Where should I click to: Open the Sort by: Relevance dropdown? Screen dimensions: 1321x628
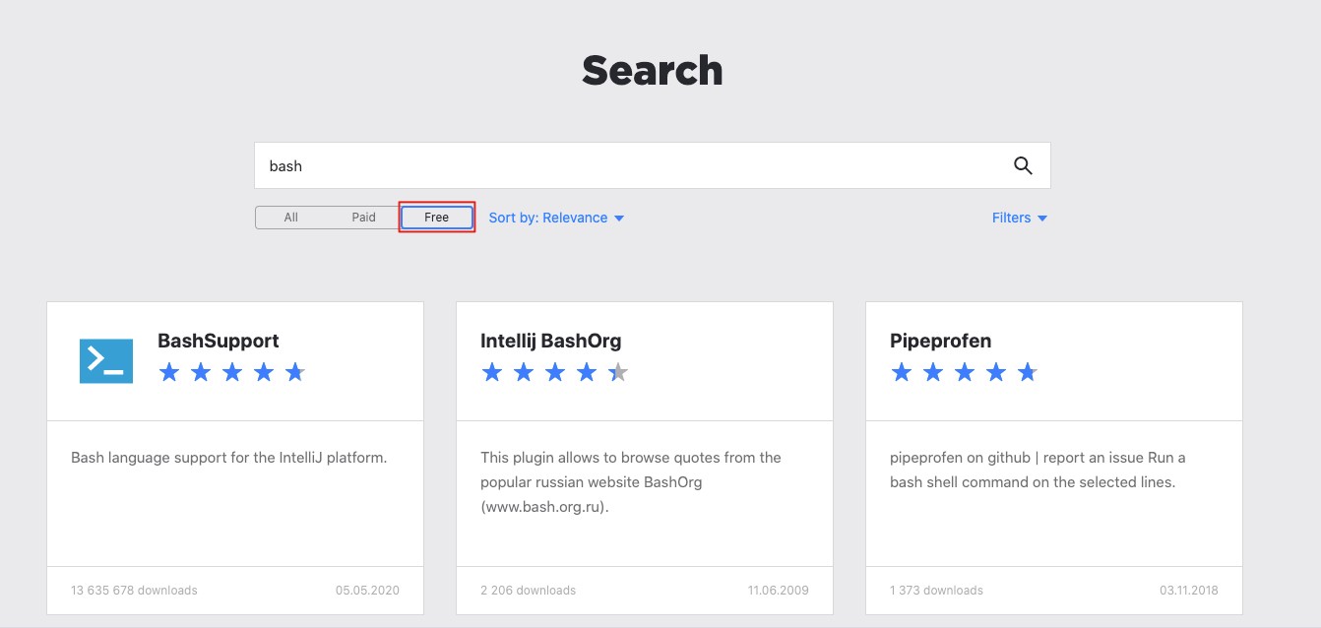556,218
